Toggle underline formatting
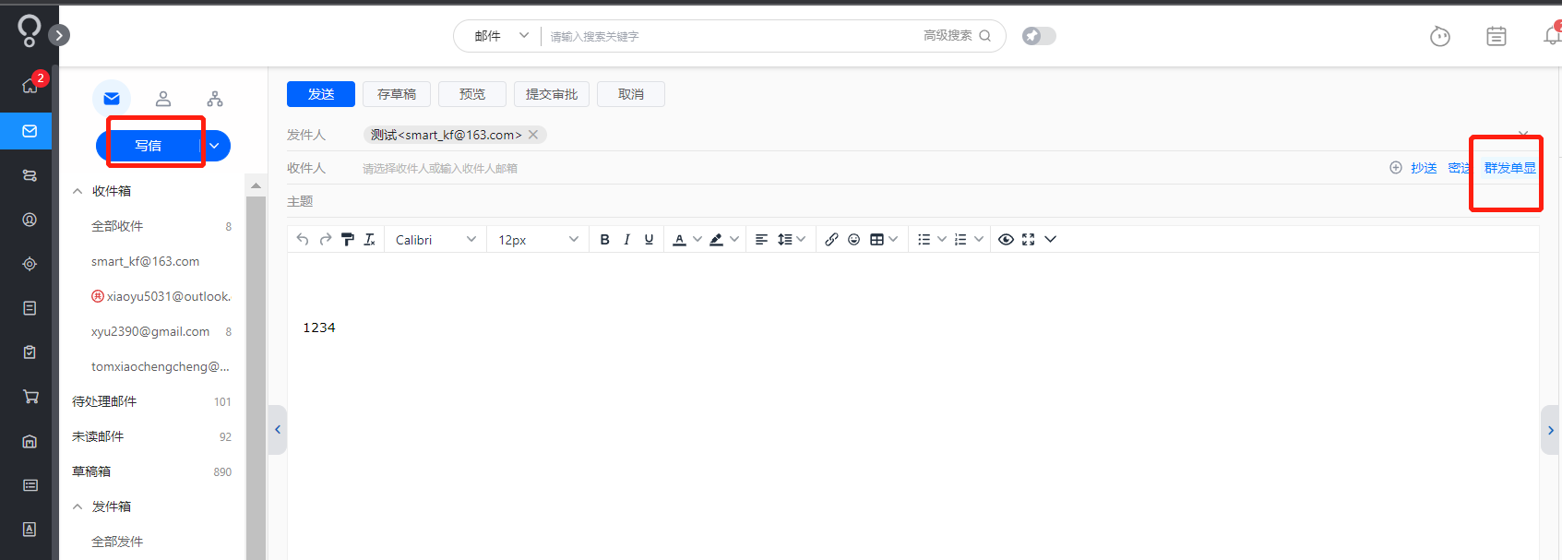 [649, 239]
